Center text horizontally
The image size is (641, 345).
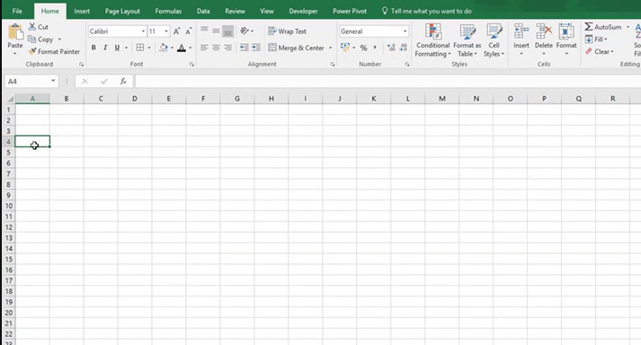click(x=216, y=48)
